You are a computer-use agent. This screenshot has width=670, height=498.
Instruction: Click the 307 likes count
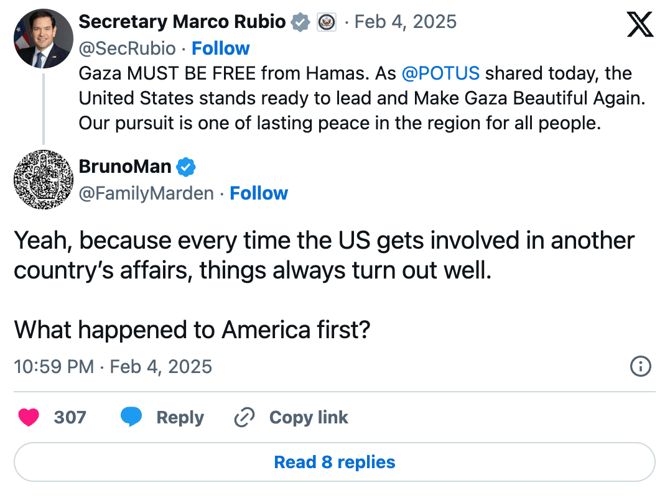(70, 418)
